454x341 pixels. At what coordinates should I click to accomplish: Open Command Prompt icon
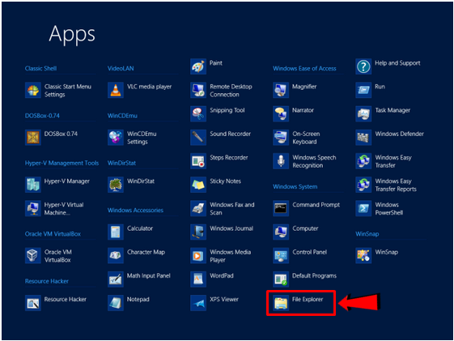click(x=281, y=208)
